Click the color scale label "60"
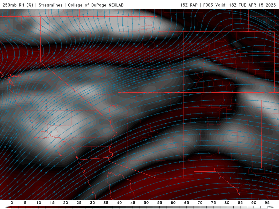Image resolution: width=279 pixels, height=209 pixels. [173, 203]
